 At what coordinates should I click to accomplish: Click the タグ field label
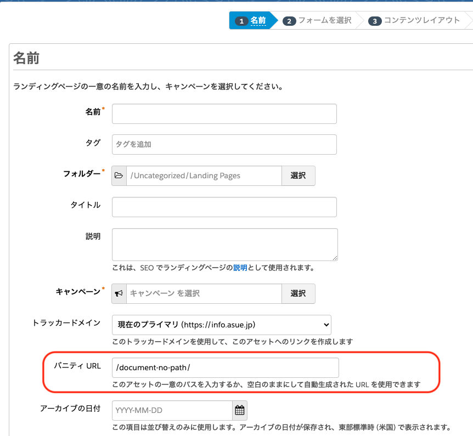93,143
